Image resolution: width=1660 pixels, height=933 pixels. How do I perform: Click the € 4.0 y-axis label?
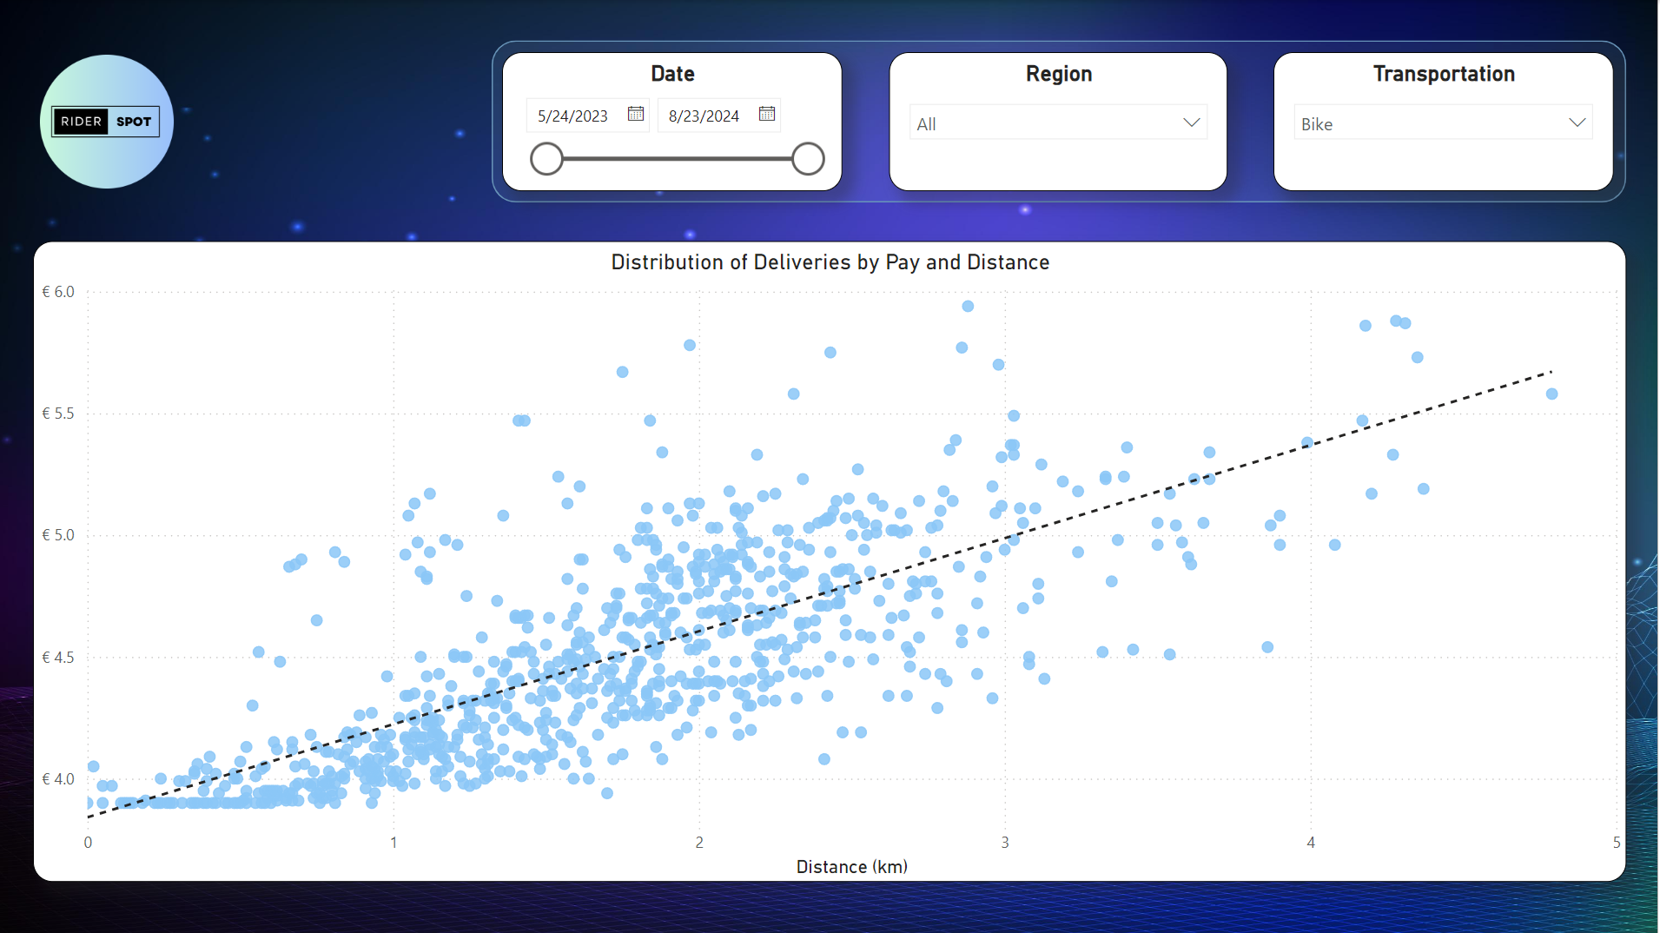pyautogui.click(x=58, y=779)
